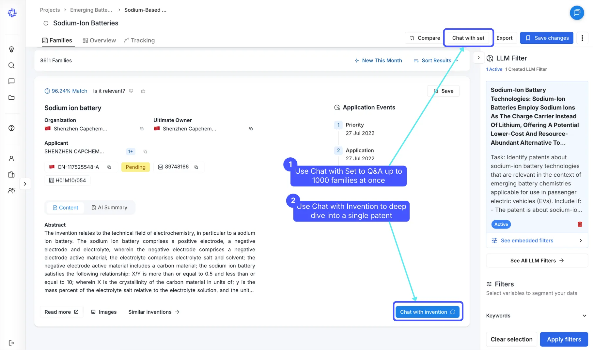Screen dimensions: 593x350
Task: Open the floating chat bubble button
Action: click(x=577, y=13)
